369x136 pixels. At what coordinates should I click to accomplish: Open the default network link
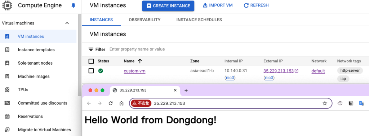(x=318, y=71)
